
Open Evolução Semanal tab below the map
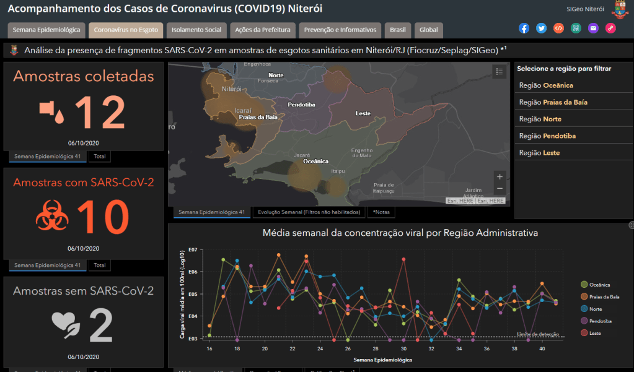point(309,212)
